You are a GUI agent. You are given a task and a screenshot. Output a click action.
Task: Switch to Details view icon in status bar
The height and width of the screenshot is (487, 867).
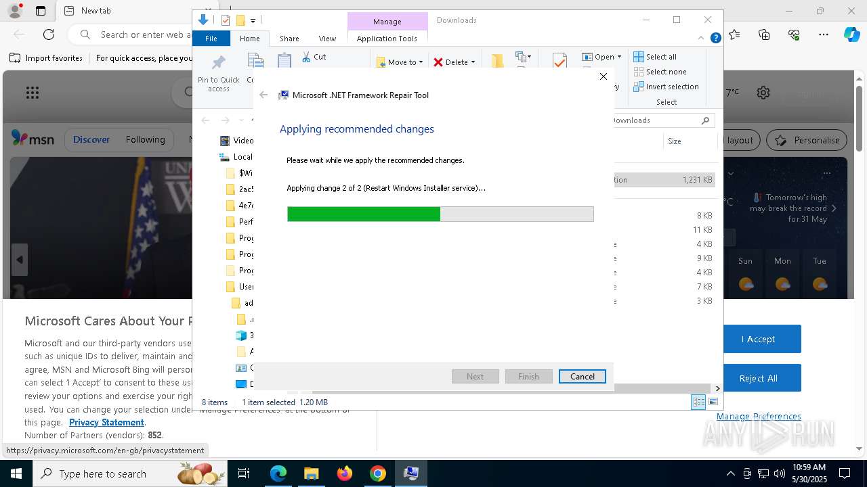coord(698,402)
